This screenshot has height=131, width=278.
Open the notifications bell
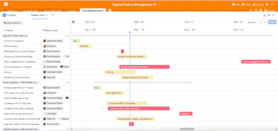point(267,4)
